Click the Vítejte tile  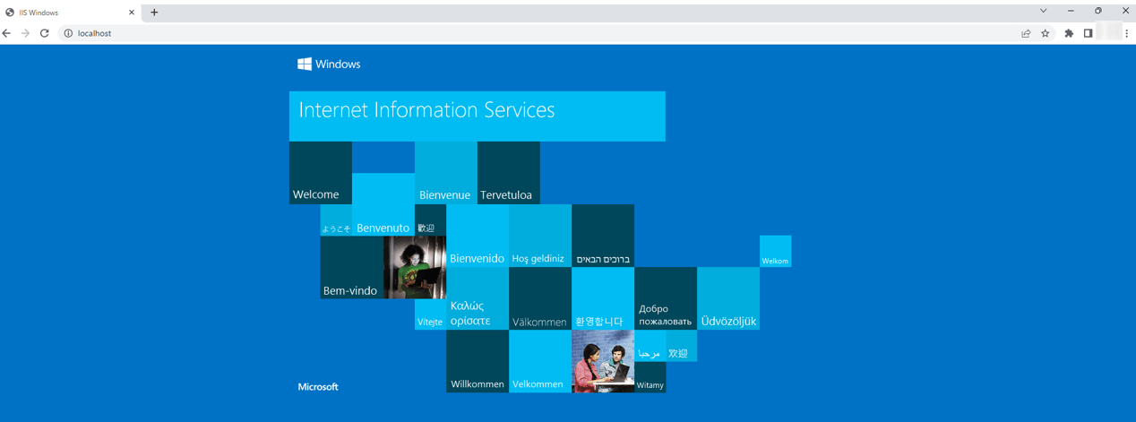pos(430,314)
